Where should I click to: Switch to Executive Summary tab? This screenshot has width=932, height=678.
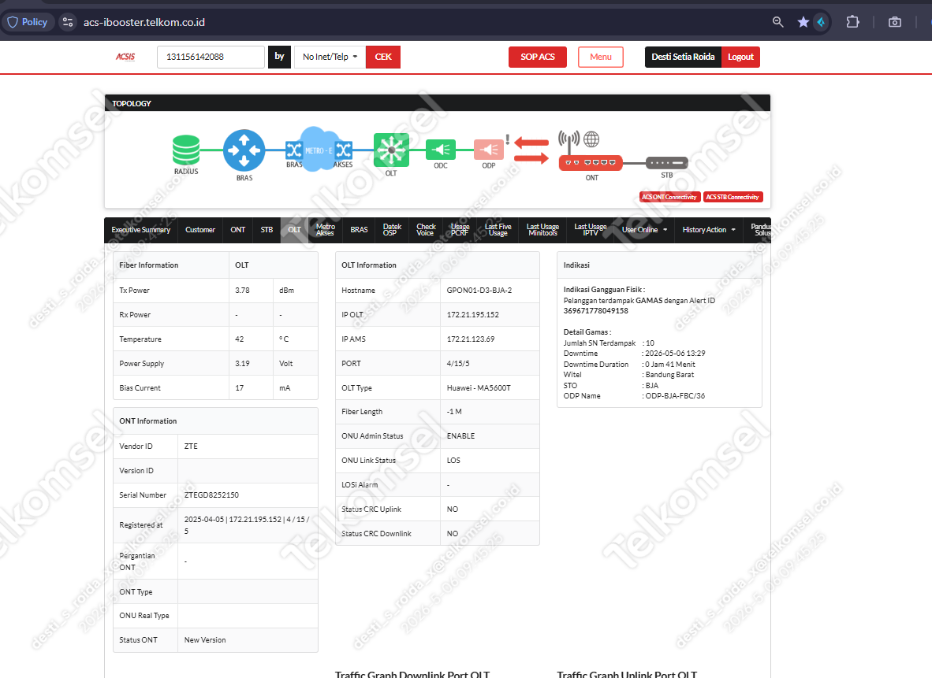click(141, 230)
